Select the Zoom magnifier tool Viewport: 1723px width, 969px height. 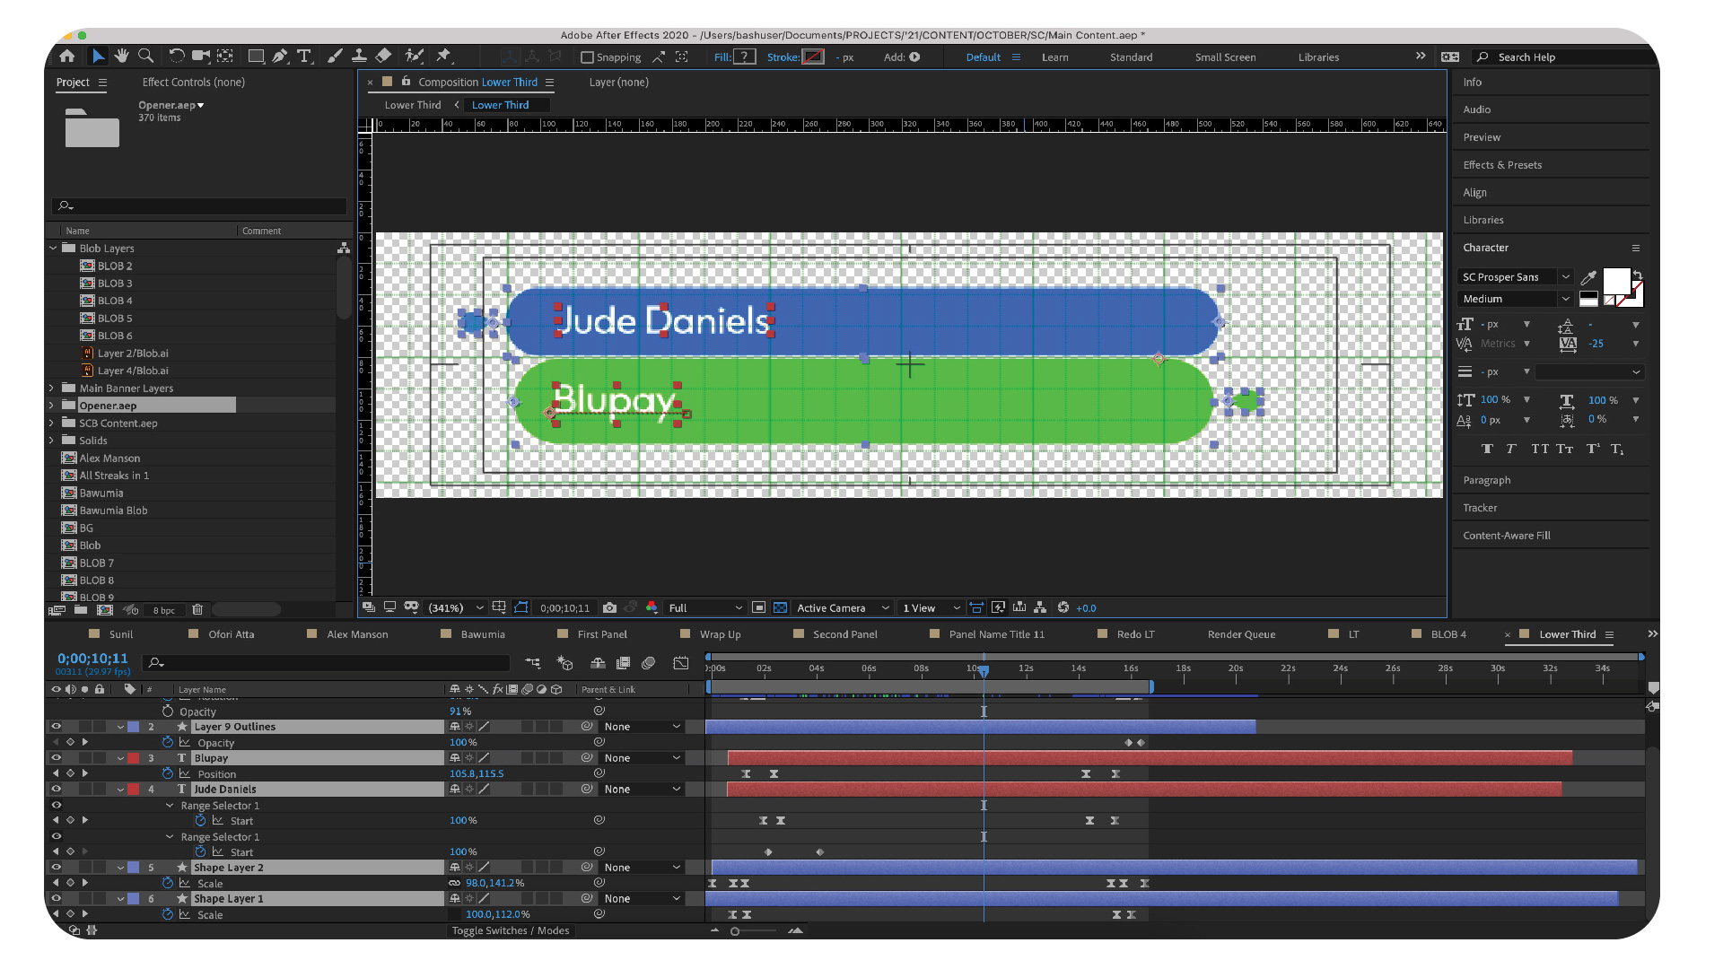tap(145, 57)
